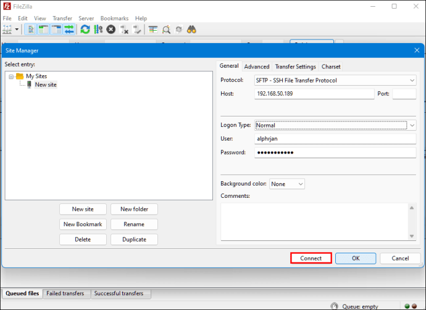
Task: Open the File menu
Action: pos(7,18)
